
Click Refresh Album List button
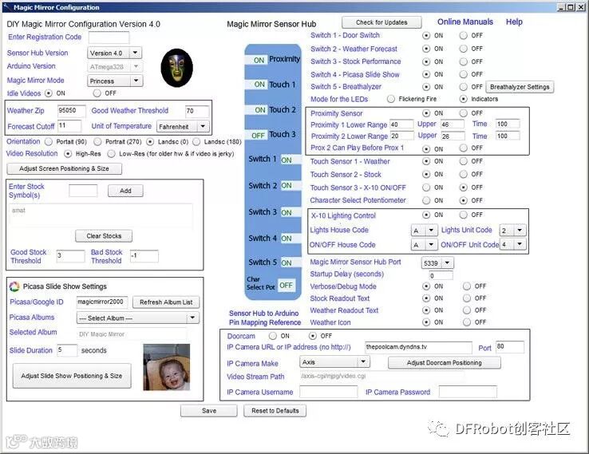point(166,302)
